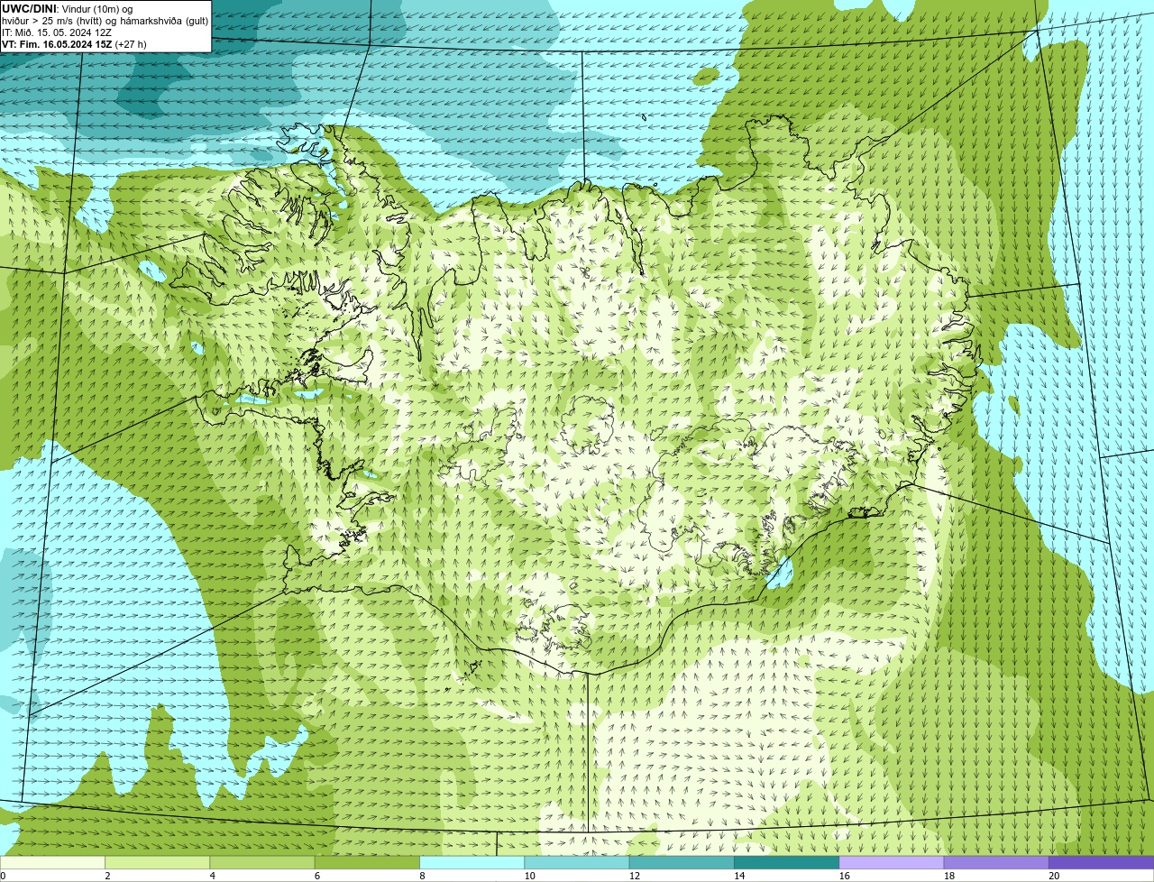The width and height of the screenshot is (1154, 882).
Task: Pick the darkest purple above-20 m/s legend swatch
Action: click(1102, 862)
